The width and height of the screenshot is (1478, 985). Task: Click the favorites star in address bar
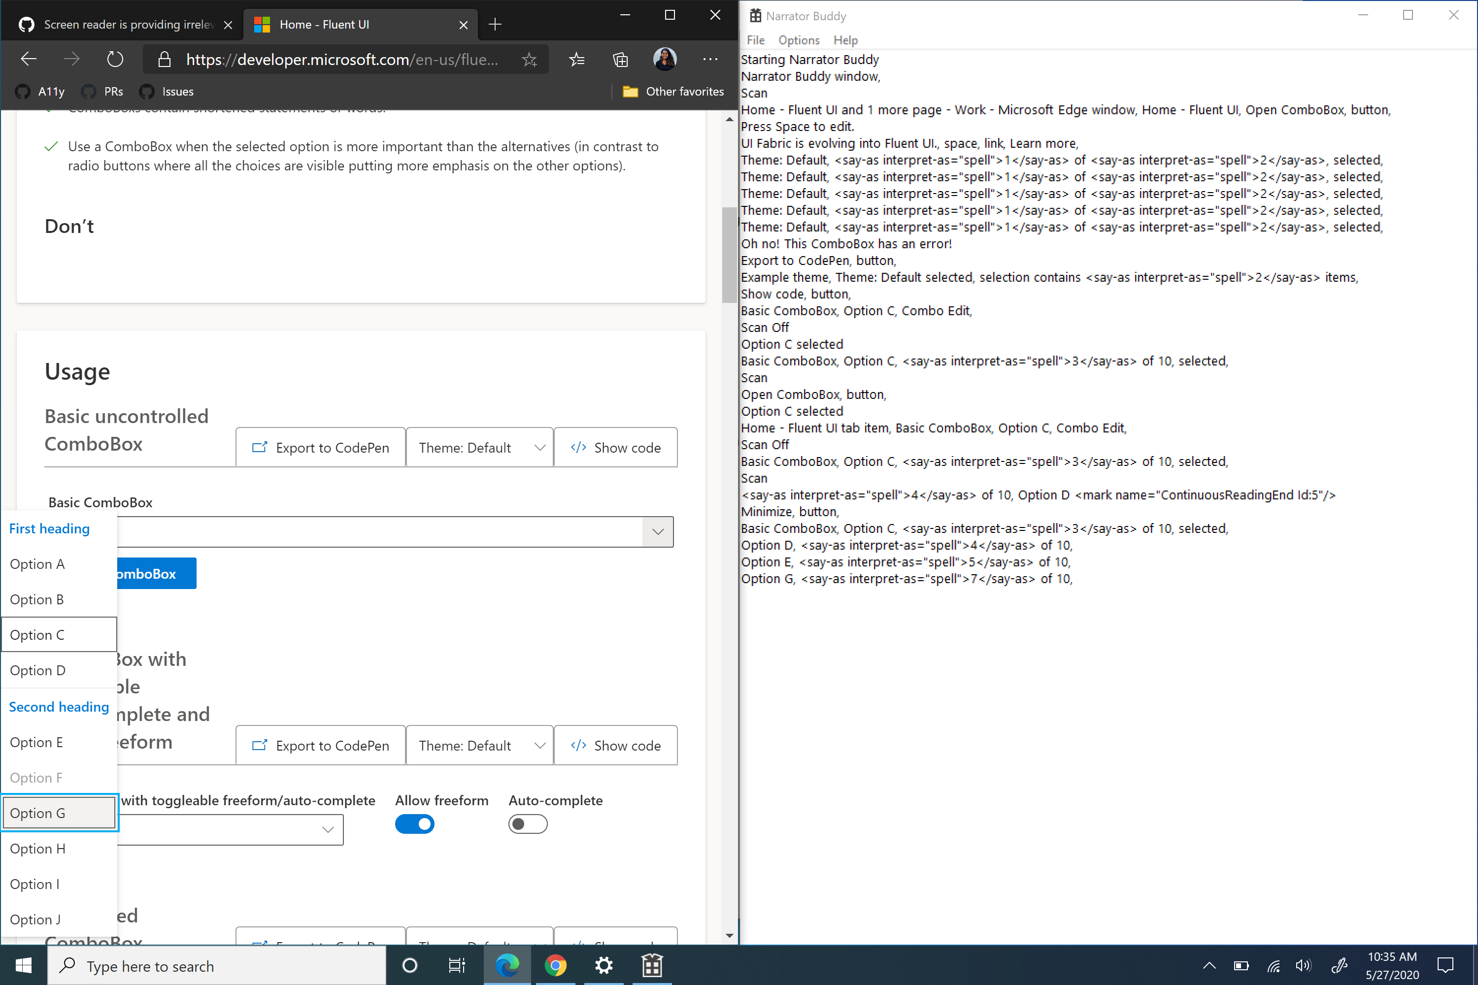pyautogui.click(x=529, y=59)
